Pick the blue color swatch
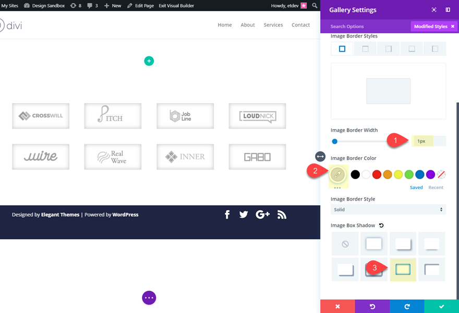This screenshot has height=313, width=459. point(420,174)
